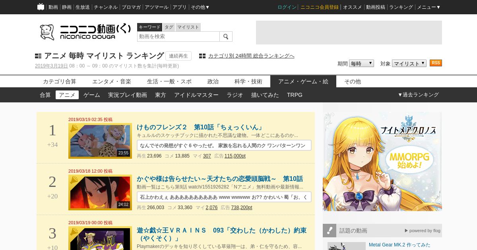Click アプリ in the top navigation
This screenshot has width=477, height=250.
[x=180, y=7]
